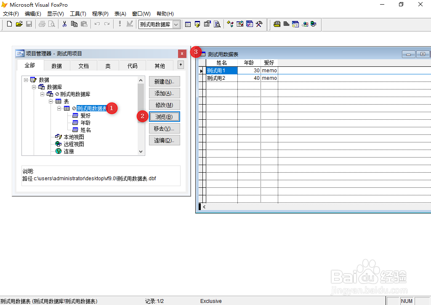Viewport: 431px width, 305px height.
Task: Open the 显示(V) menu
Action: [x=56, y=14]
